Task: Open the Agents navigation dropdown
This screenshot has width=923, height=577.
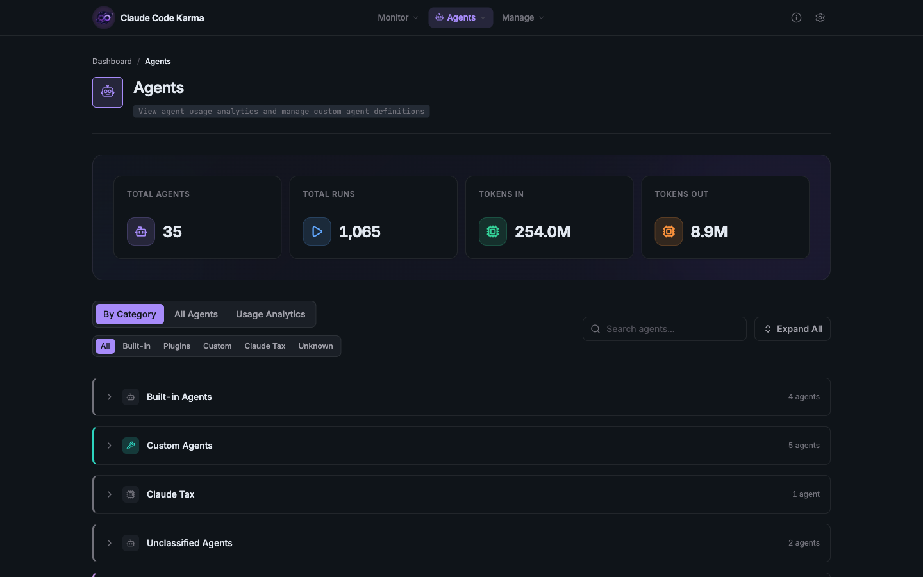Action: point(460,18)
